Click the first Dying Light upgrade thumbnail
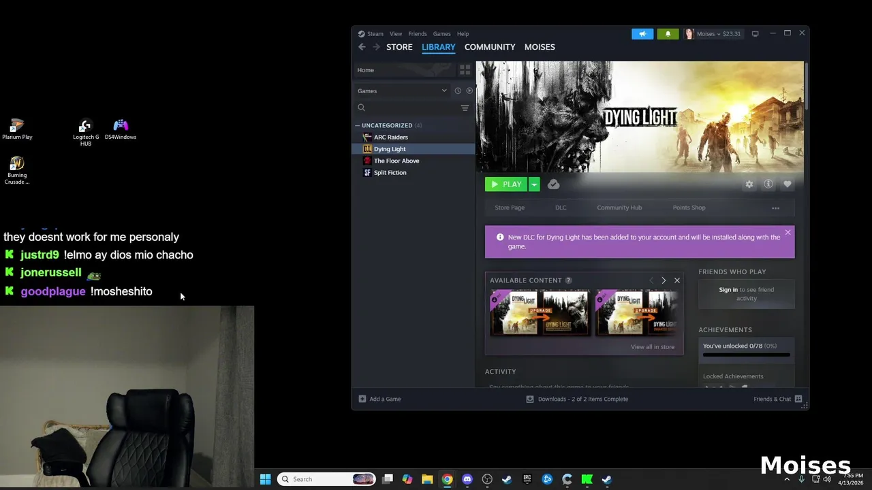This screenshot has width=872, height=490. tap(540, 313)
